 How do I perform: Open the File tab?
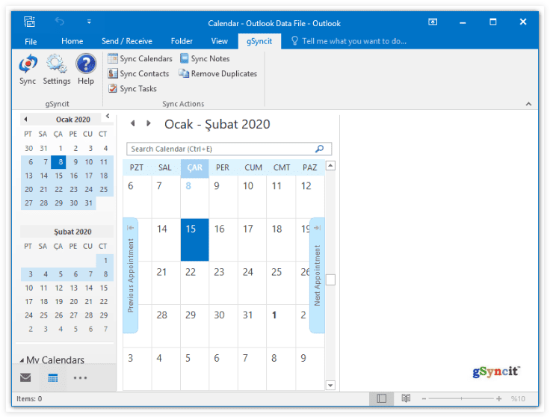coord(31,41)
